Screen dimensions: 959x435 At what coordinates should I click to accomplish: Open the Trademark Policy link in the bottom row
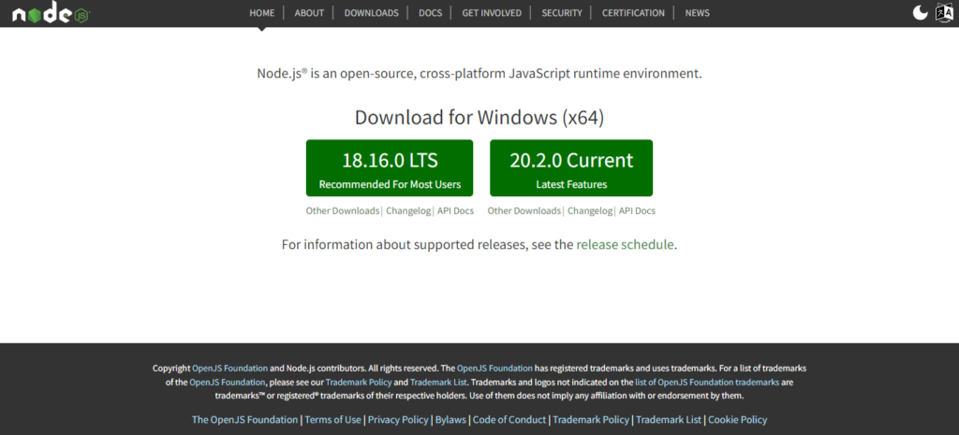pyautogui.click(x=591, y=420)
